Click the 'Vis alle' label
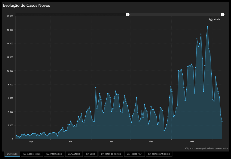Screen dimensions: 231x159 [x=217, y=20]
